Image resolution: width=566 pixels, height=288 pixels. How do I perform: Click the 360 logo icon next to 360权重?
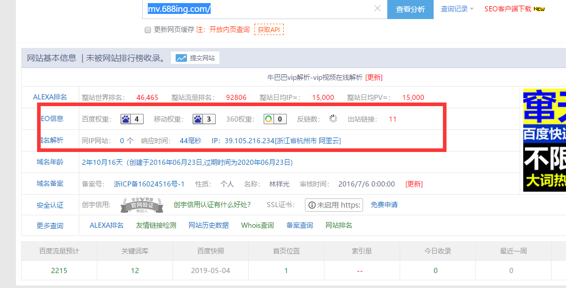pyautogui.click(x=269, y=119)
